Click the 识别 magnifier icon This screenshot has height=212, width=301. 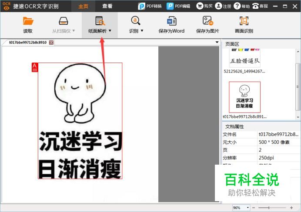[136, 21]
